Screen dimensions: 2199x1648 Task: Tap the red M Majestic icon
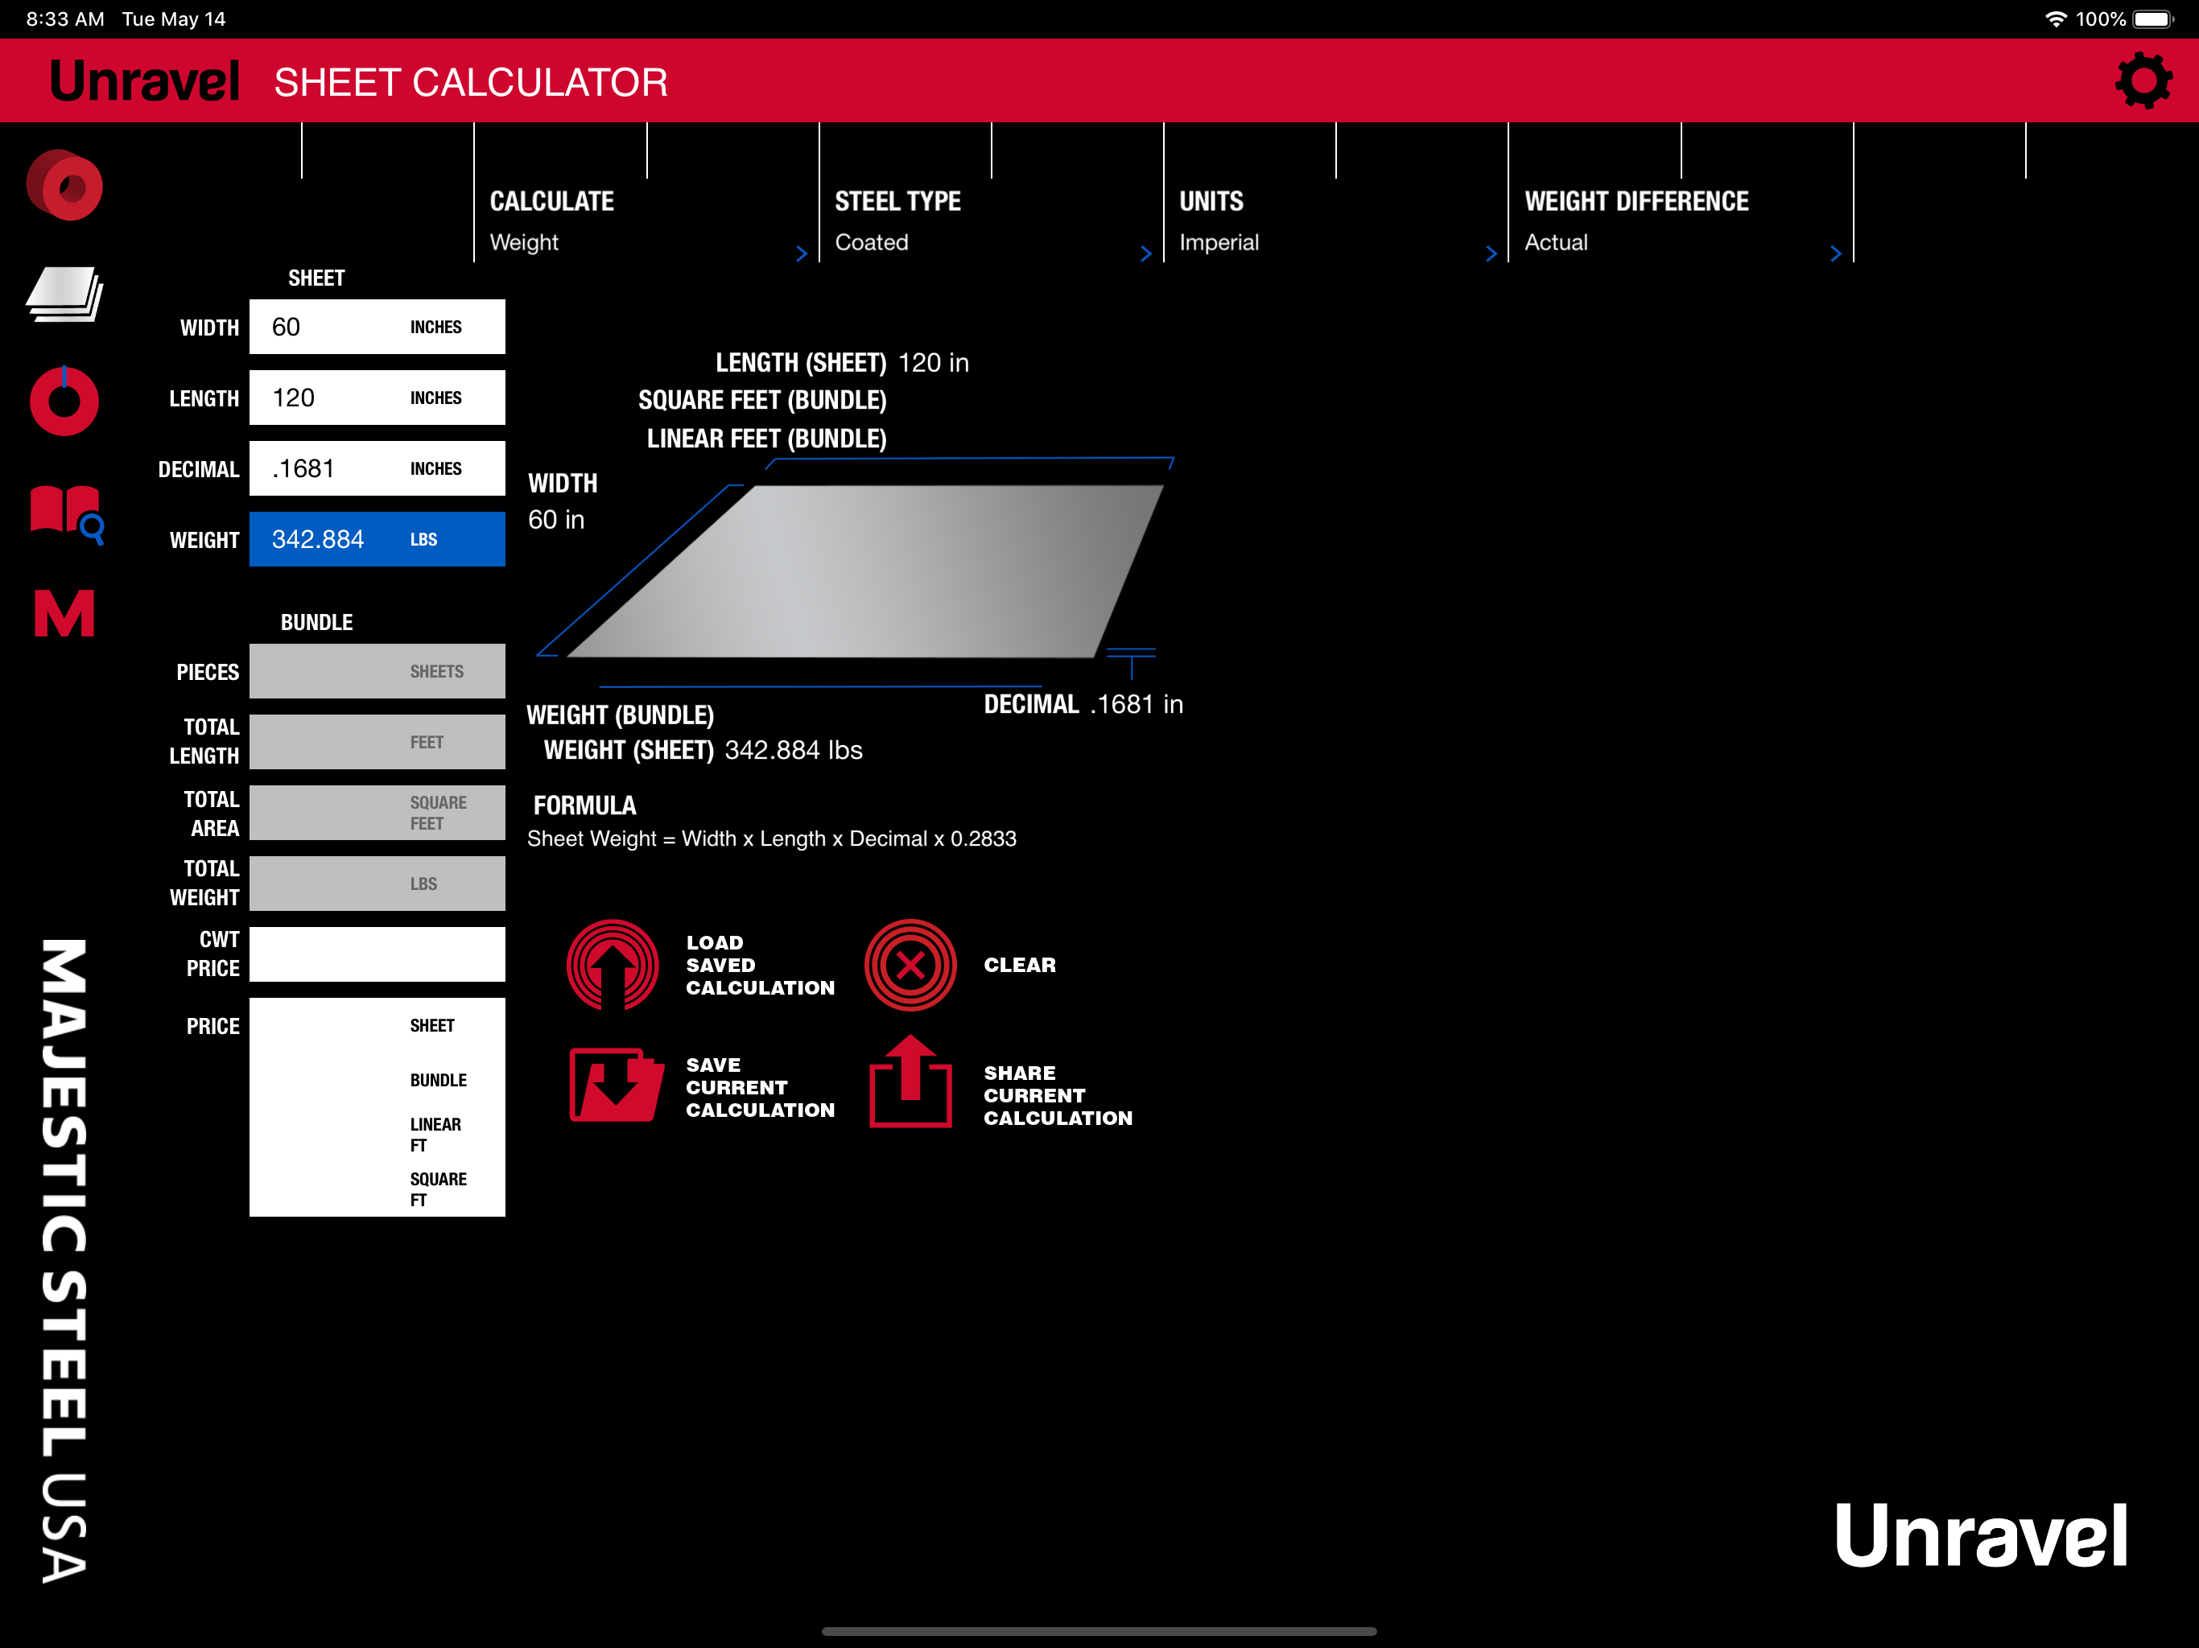[64, 613]
